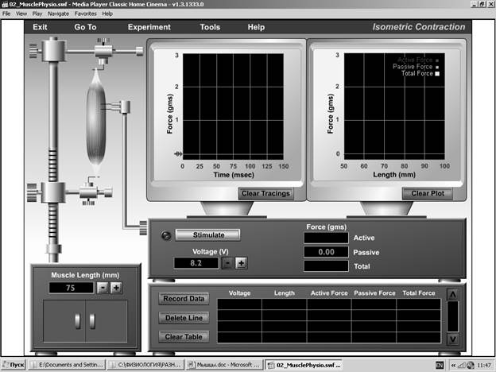Click the data table scrollbar track
This screenshot has width=496, height=372.
(452, 316)
